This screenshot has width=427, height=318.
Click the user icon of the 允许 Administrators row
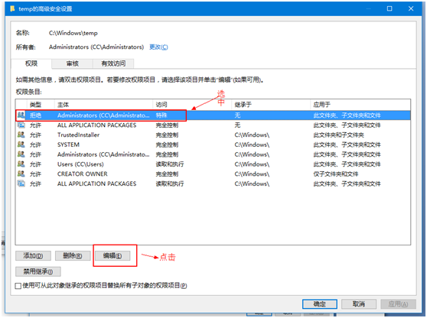tap(21, 154)
